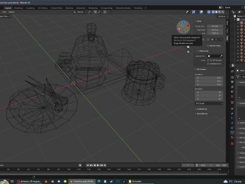Open the View sidebar tab
Screen dimensions: 245x184
click(x=227, y=38)
